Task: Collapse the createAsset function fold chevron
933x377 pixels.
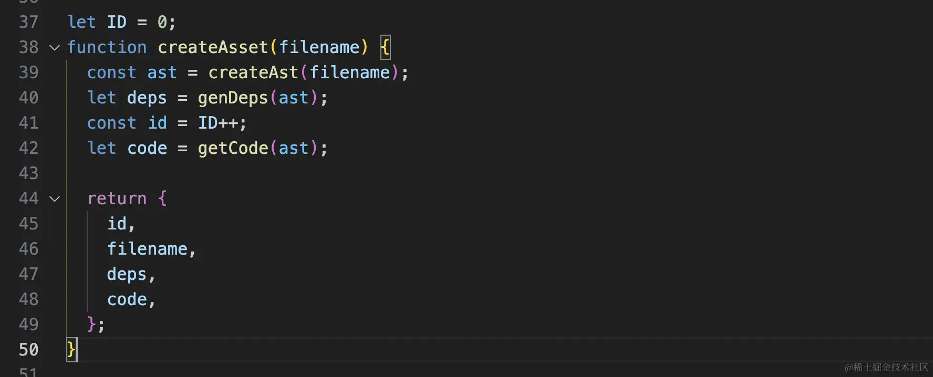Action: 55,48
